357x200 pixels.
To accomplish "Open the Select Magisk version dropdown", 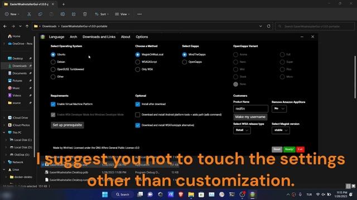I will point(281,130).
